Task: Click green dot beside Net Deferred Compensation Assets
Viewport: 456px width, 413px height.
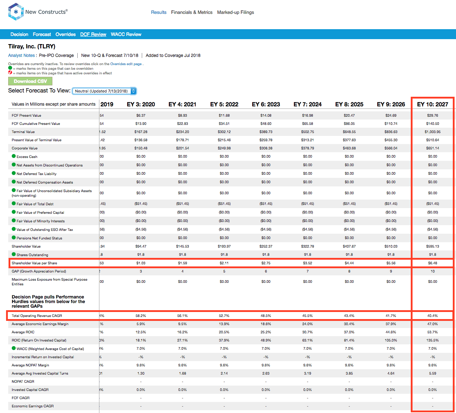Action: [x=14, y=182]
